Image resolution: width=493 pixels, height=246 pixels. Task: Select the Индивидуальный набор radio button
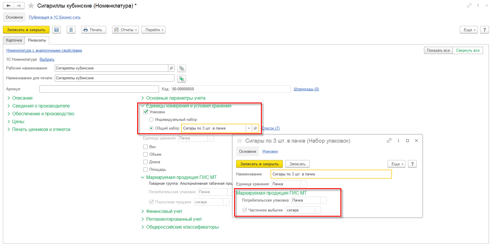[151, 119]
